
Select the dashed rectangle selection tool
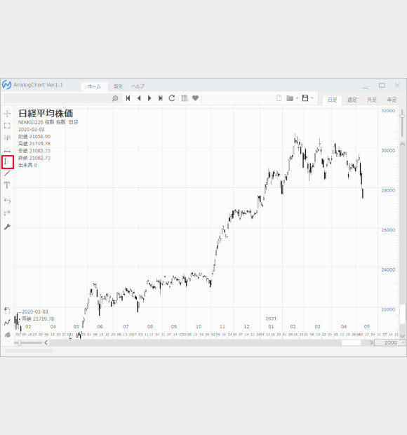(x=7, y=126)
